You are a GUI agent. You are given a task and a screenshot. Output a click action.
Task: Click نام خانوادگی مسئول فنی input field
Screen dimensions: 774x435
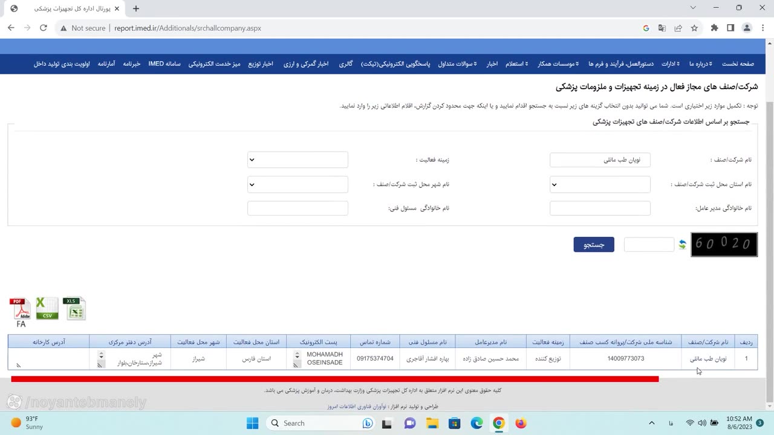[298, 208]
